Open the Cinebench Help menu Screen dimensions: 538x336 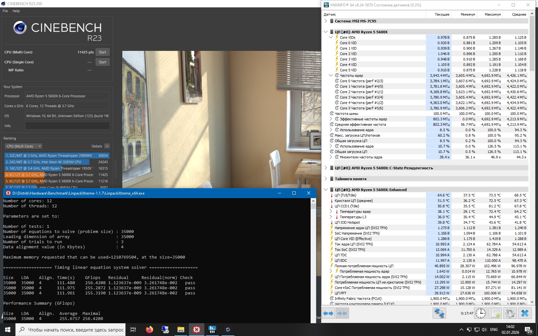pos(16,11)
